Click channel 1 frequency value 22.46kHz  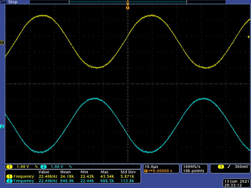click(x=47, y=176)
